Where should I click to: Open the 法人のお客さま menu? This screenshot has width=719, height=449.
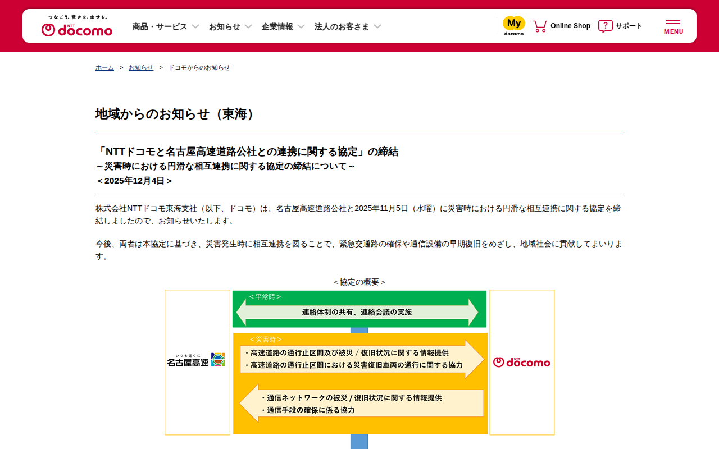pyautogui.click(x=342, y=26)
